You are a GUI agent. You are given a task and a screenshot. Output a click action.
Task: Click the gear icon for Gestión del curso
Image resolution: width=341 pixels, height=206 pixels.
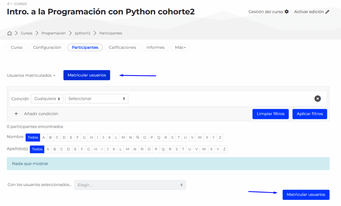pos(286,12)
